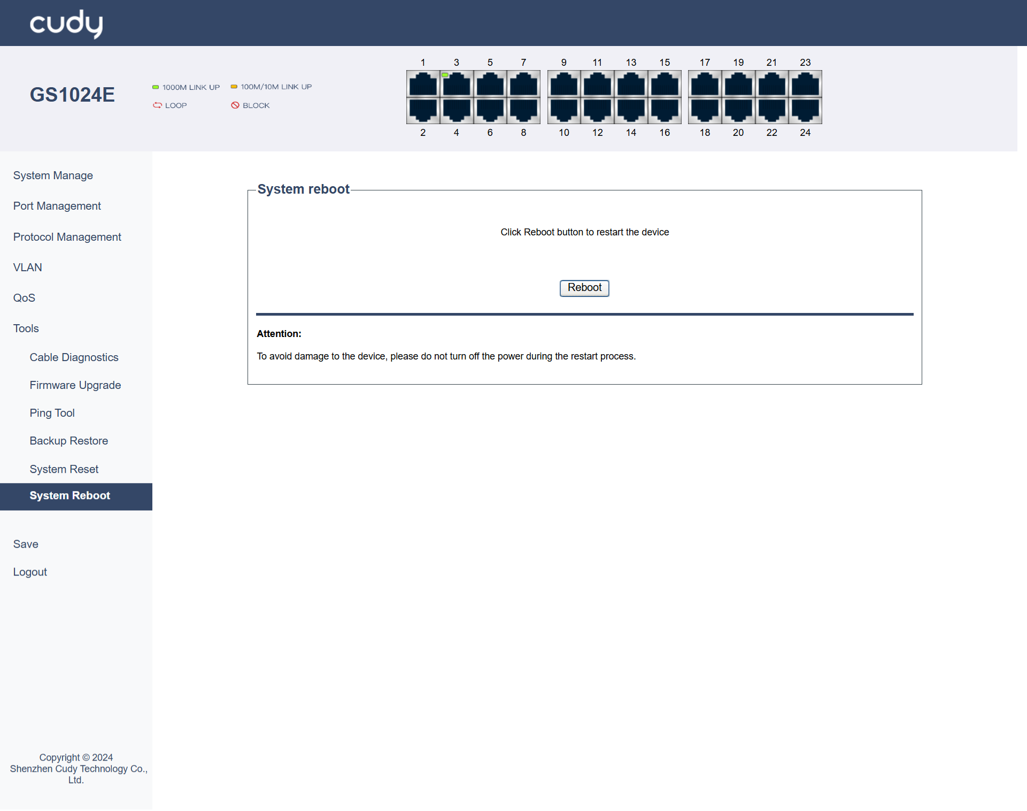Click port 17 icon on switch panel
Viewport: 1027px width, 811px height.
coord(705,84)
